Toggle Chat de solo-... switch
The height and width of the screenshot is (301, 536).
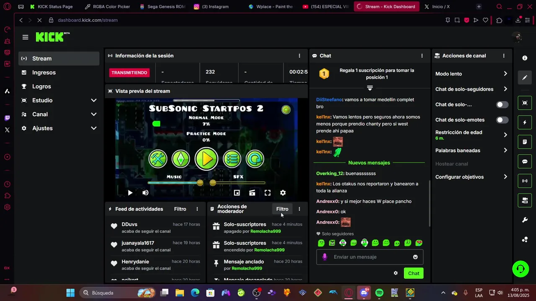tap(502, 105)
